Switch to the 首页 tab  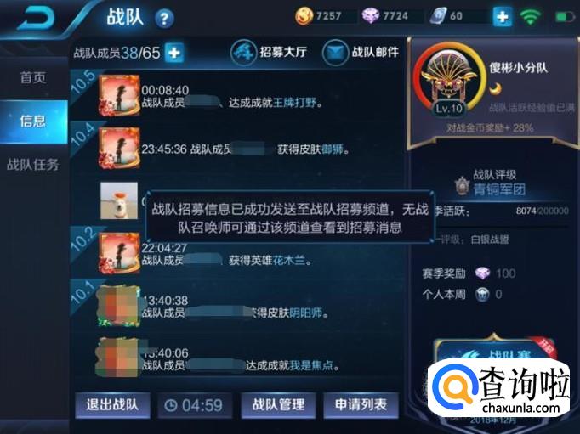[33, 77]
